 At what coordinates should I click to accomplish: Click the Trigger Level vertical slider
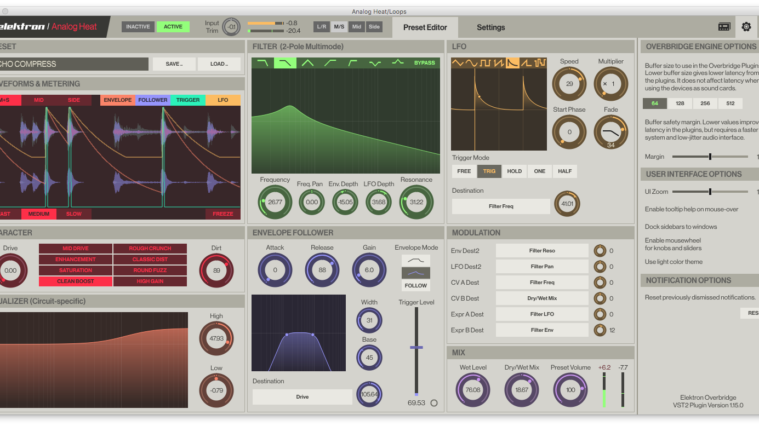(416, 347)
